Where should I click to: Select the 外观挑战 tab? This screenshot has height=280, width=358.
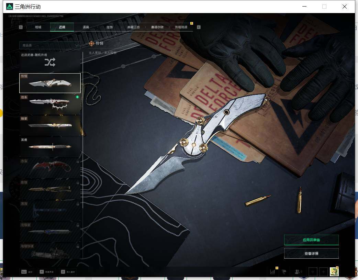tap(181, 27)
